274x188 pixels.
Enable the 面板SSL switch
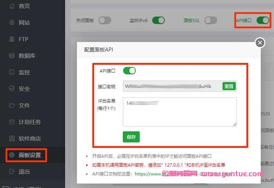[210, 20]
